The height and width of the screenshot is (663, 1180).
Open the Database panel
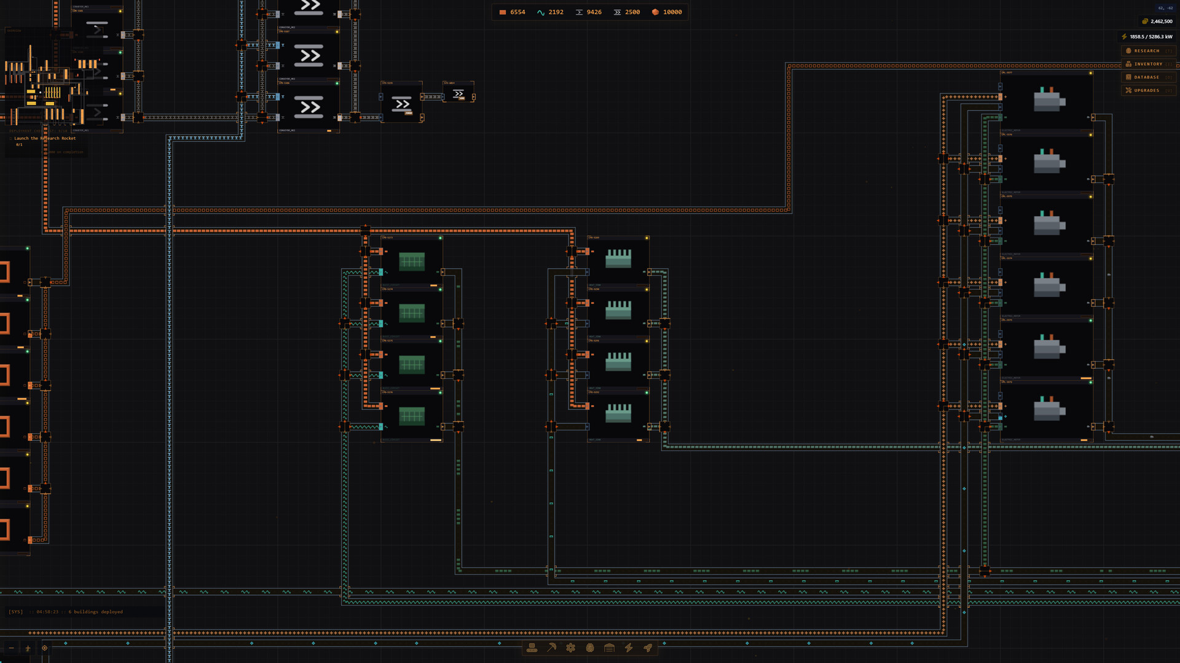point(1148,77)
